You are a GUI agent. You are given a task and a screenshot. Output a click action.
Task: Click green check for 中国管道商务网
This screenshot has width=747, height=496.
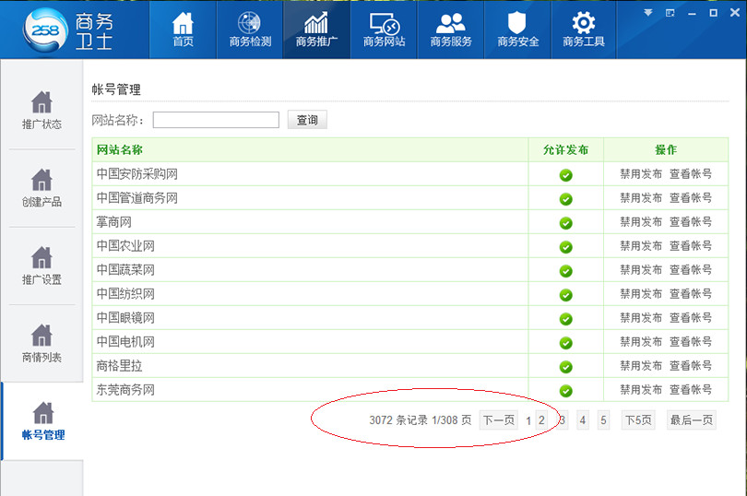(566, 199)
